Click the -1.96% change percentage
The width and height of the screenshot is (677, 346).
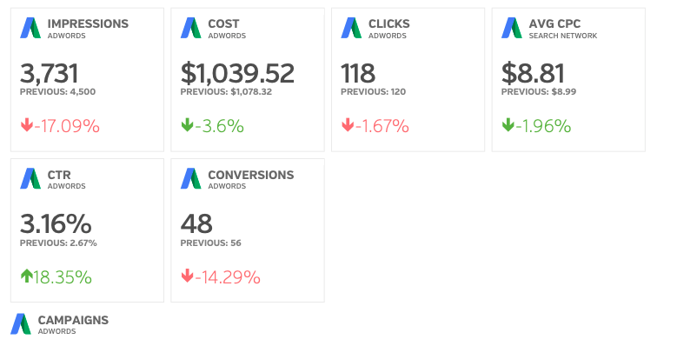[x=543, y=126]
